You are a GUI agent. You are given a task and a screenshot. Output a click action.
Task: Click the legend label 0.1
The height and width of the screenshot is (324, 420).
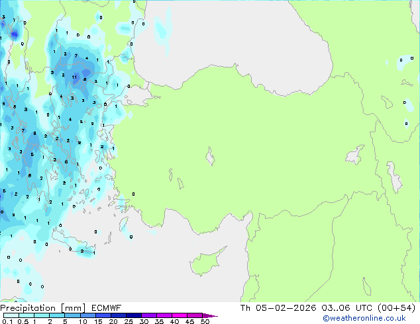click(7, 321)
